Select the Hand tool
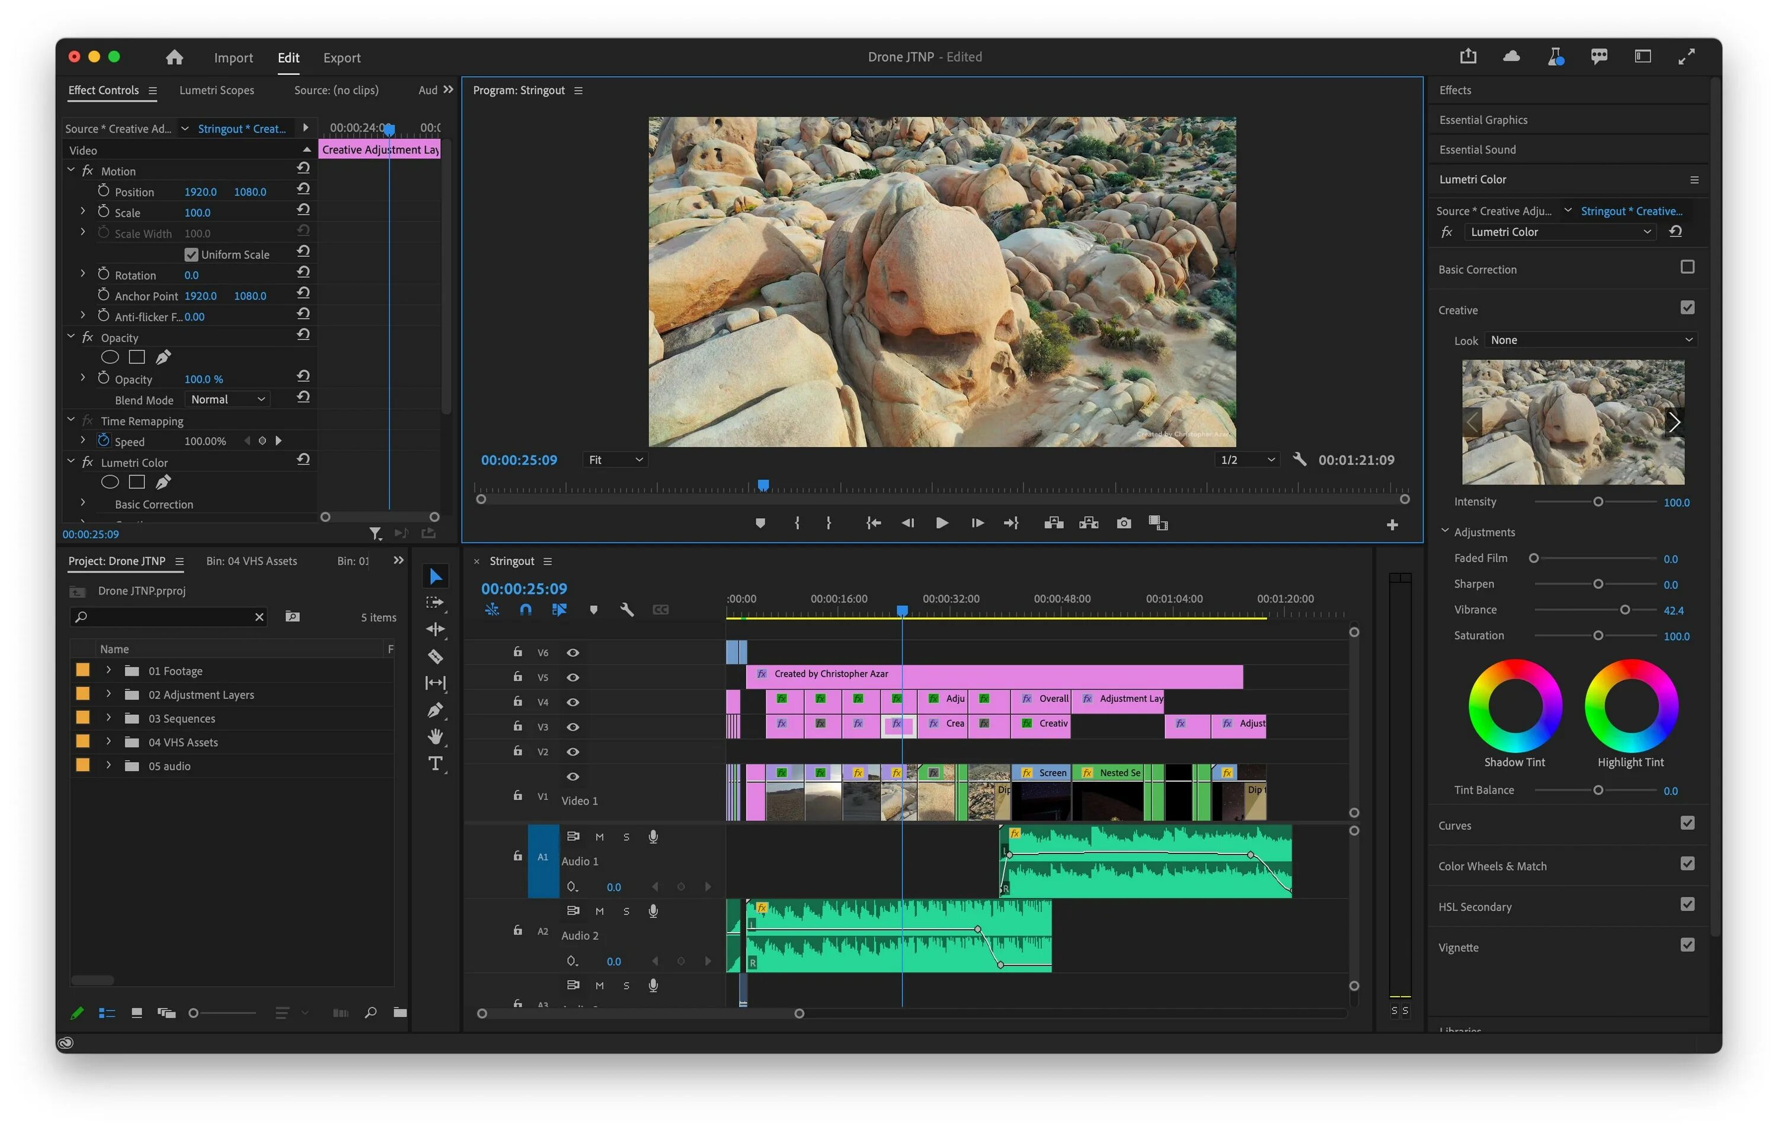Viewport: 1778px width, 1127px height. (435, 736)
